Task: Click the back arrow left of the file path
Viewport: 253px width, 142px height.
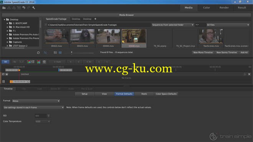Action: tap(46, 25)
